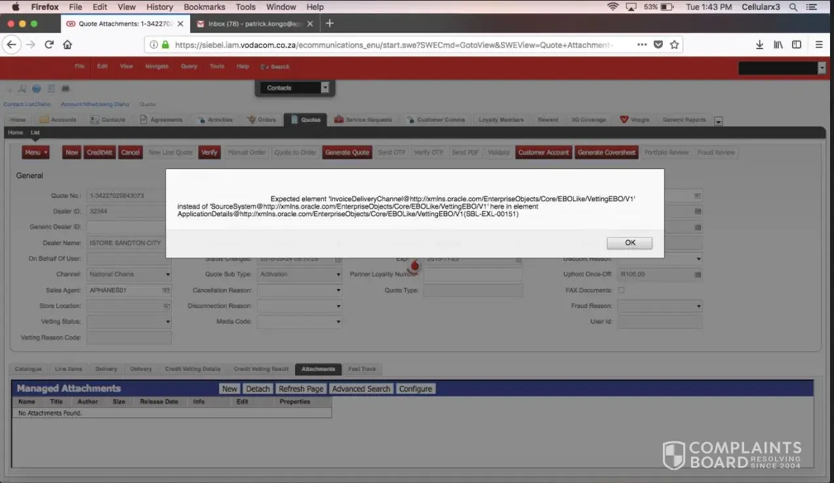Open the top-right black dropdown
The height and width of the screenshot is (483, 834).
pyautogui.click(x=822, y=68)
